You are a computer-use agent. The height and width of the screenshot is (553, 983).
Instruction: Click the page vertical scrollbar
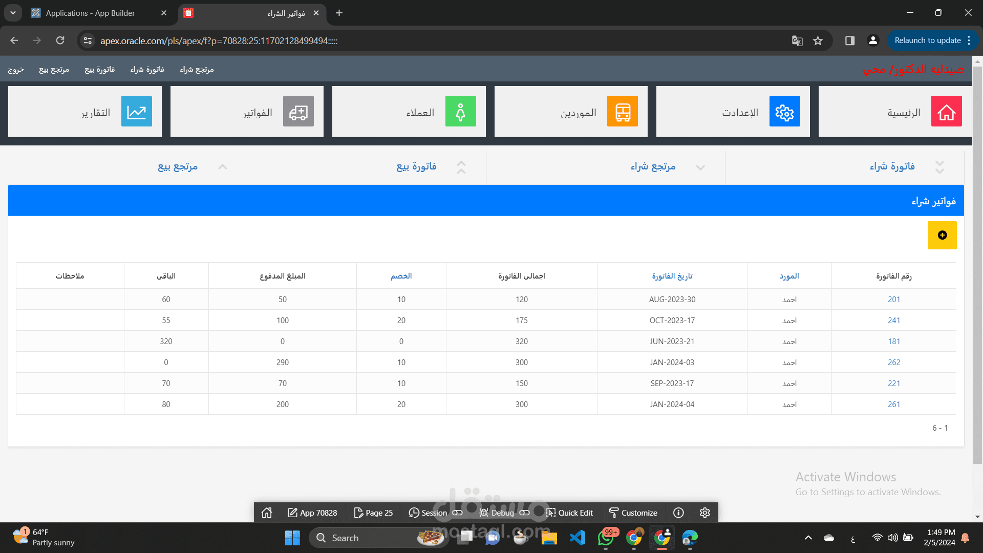977,265
